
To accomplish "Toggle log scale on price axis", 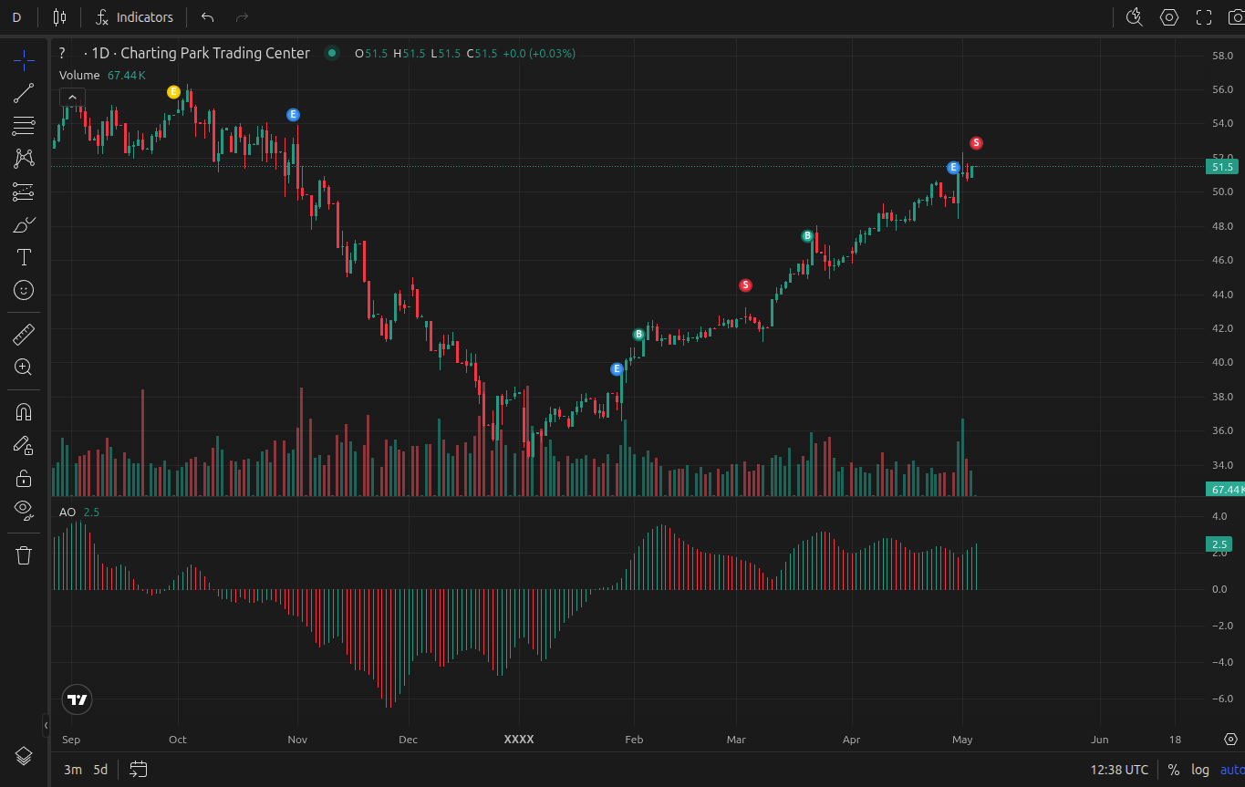I will tap(1199, 770).
